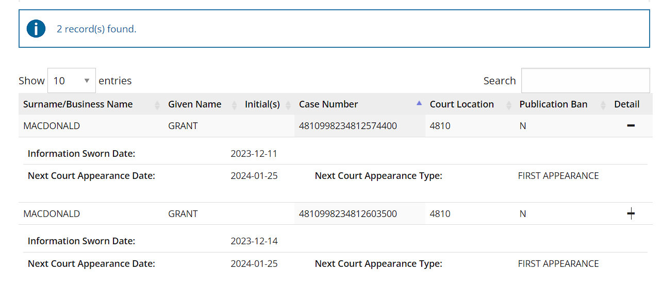This screenshot has height=289, width=662.
Task: Click the '2 record(s) found.' message
Action: (x=96, y=29)
